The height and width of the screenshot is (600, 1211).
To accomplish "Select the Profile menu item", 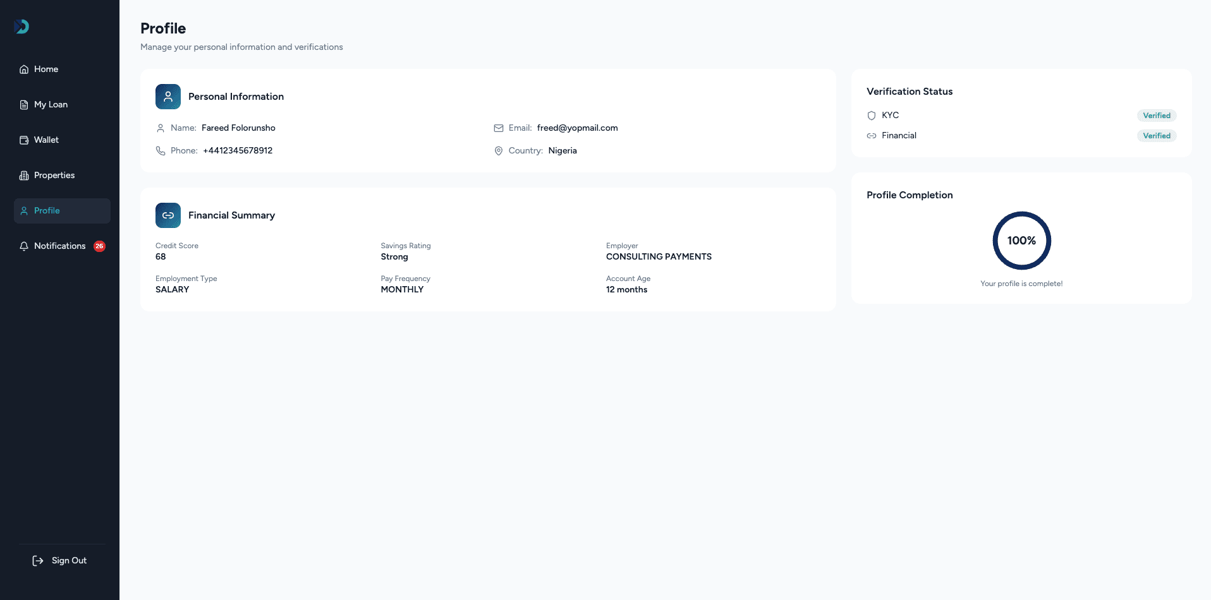I will coord(62,211).
